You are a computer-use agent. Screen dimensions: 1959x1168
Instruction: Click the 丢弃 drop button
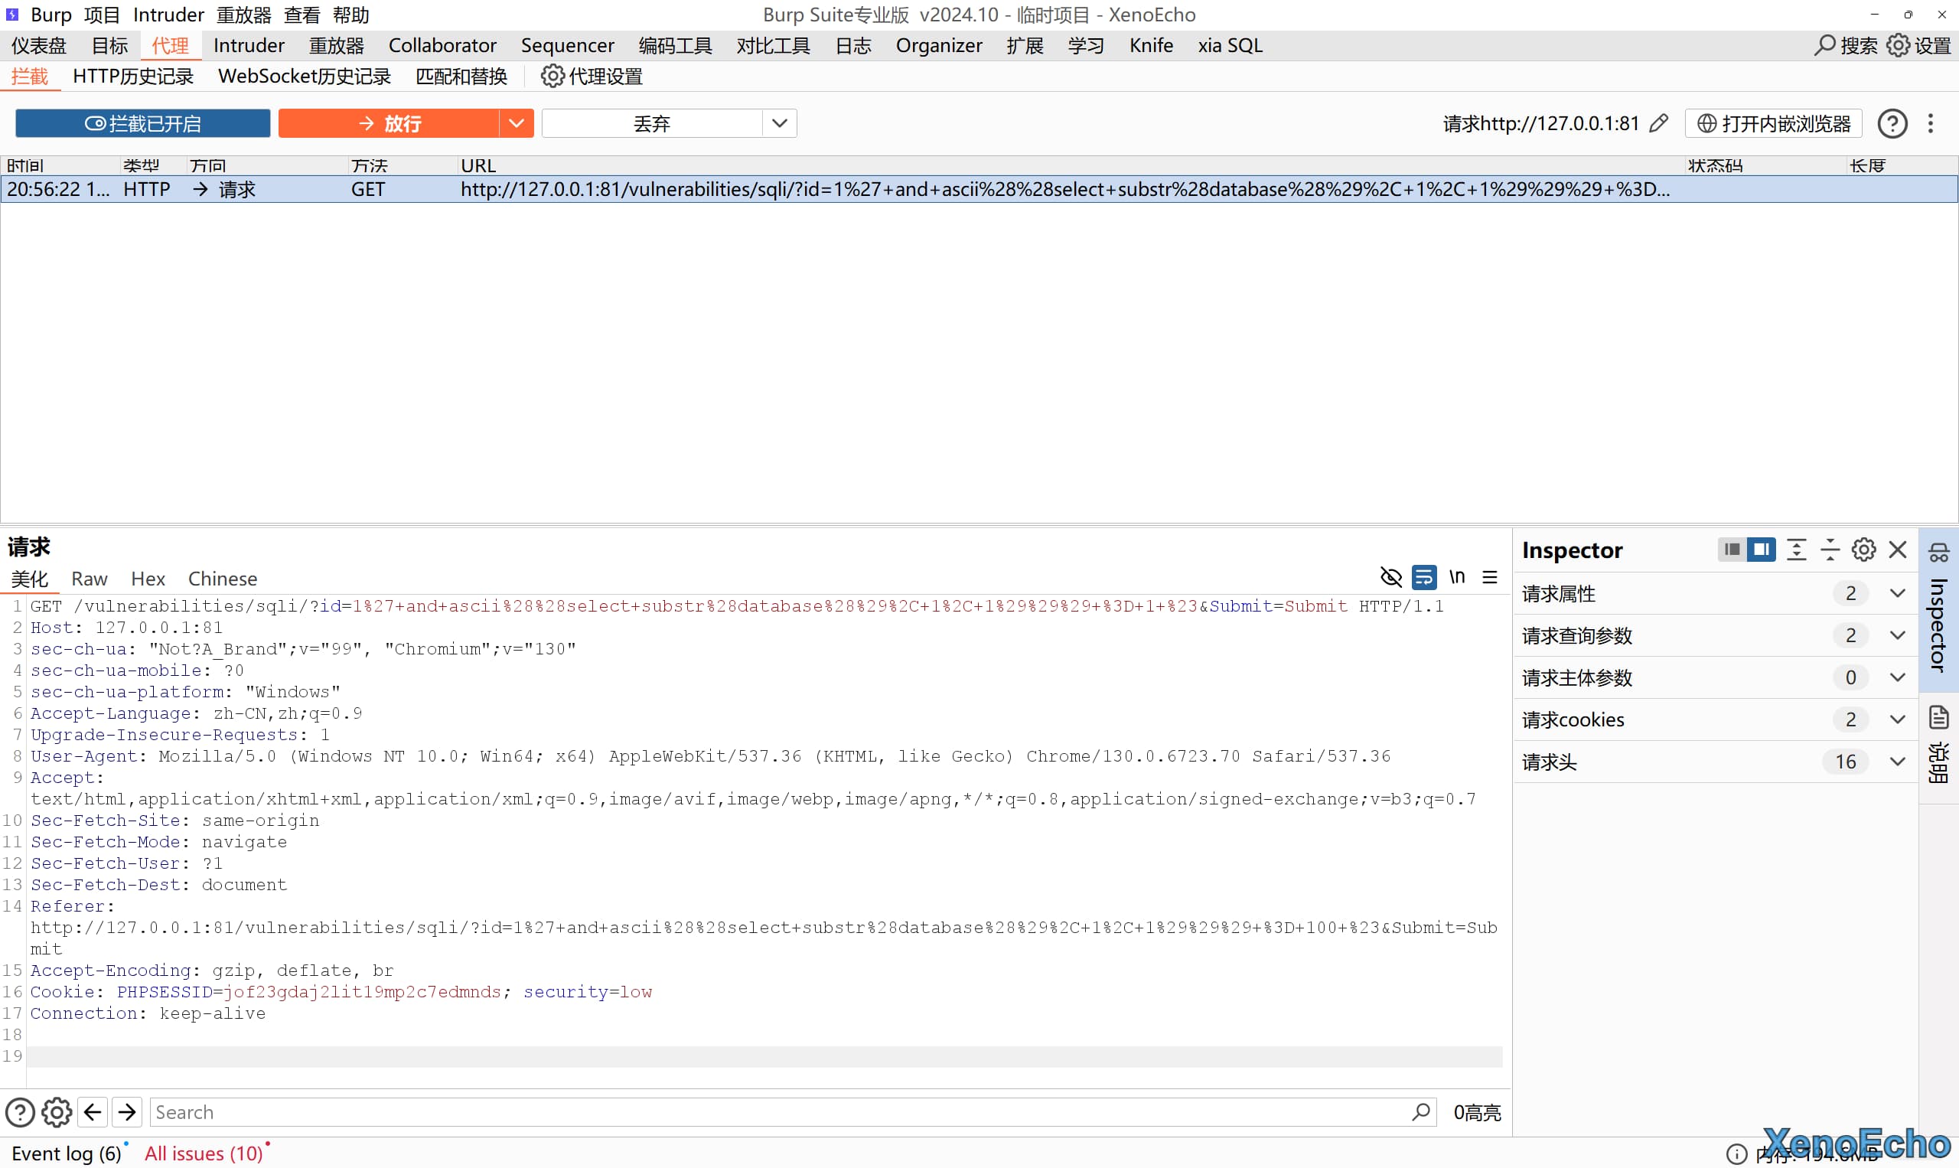tap(651, 123)
